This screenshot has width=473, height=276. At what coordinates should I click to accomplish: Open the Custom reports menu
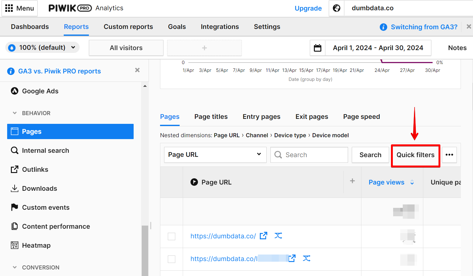tap(128, 27)
